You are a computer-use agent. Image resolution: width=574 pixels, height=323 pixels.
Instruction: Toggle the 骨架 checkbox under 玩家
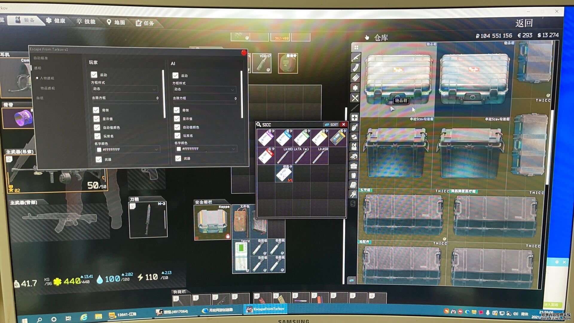click(96, 110)
